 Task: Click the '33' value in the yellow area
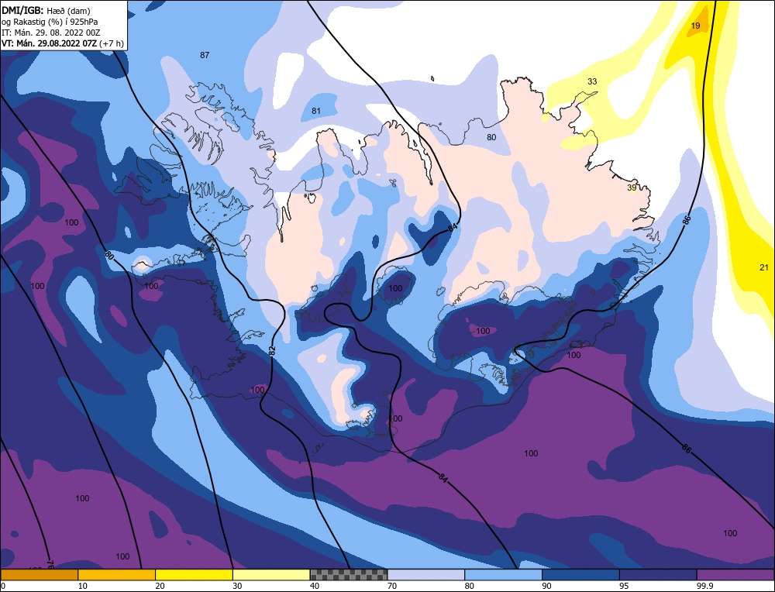pyautogui.click(x=592, y=81)
